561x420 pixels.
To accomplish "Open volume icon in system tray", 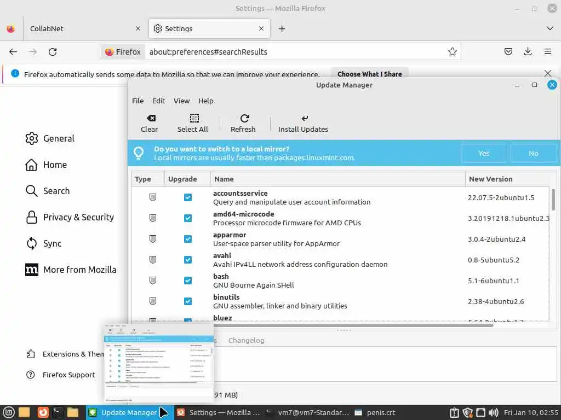I will pyautogui.click(x=493, y=412).
